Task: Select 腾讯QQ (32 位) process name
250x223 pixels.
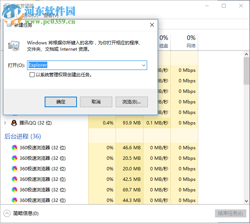Action: pos(36,123)
